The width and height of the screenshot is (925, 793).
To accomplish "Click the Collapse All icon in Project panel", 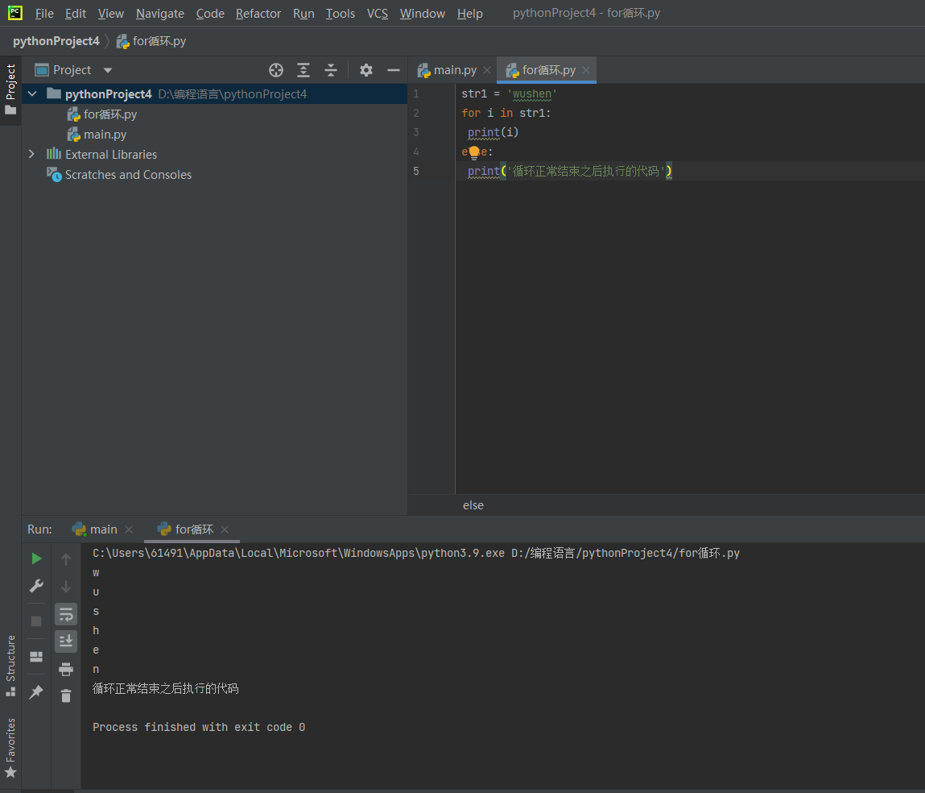I will click(331, 70).
